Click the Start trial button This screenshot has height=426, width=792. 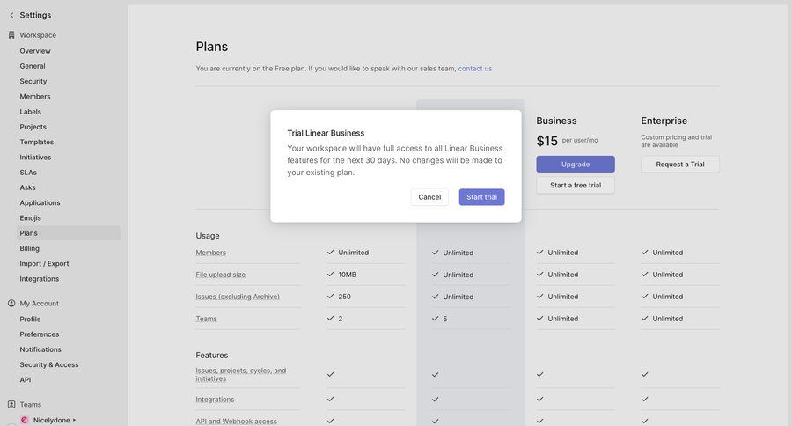coord(481,197)
